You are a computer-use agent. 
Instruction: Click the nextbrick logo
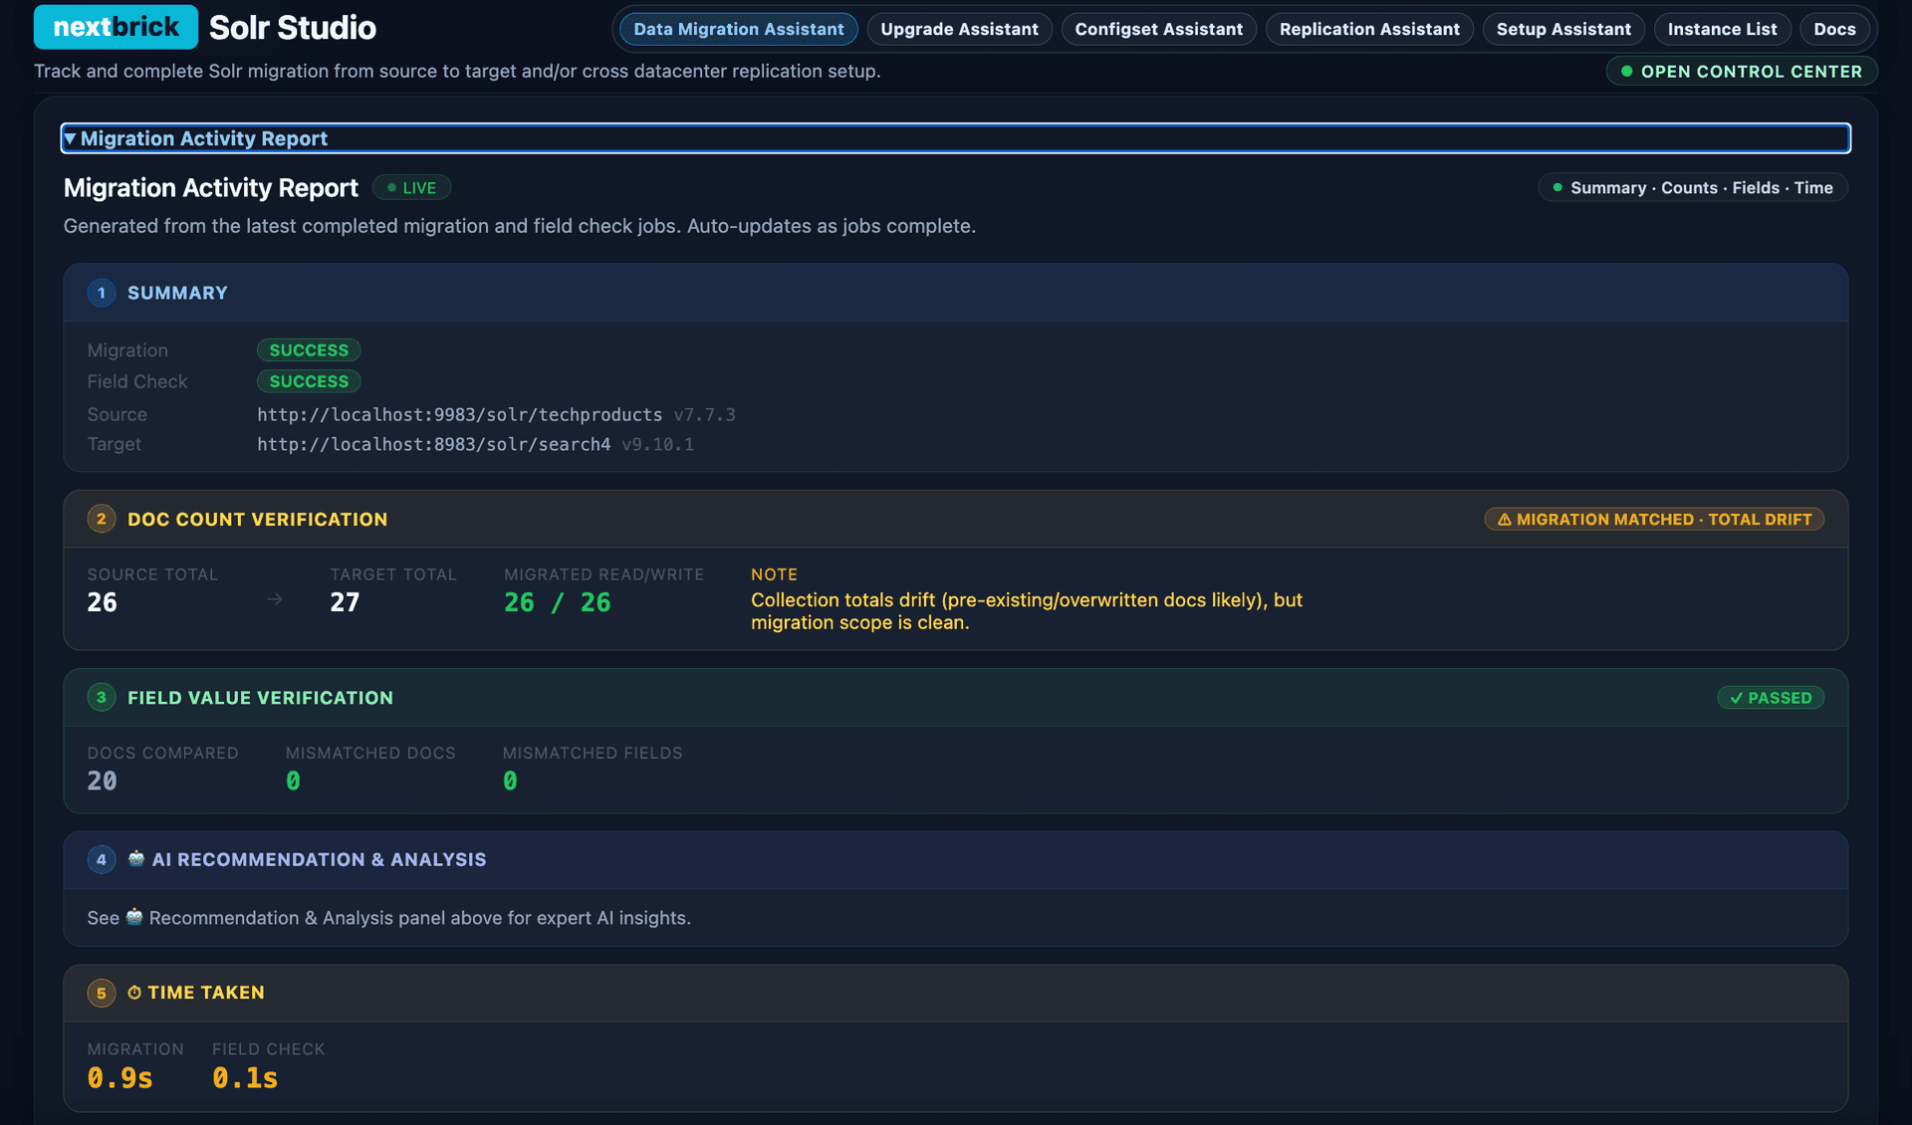[x=116, y=27]
